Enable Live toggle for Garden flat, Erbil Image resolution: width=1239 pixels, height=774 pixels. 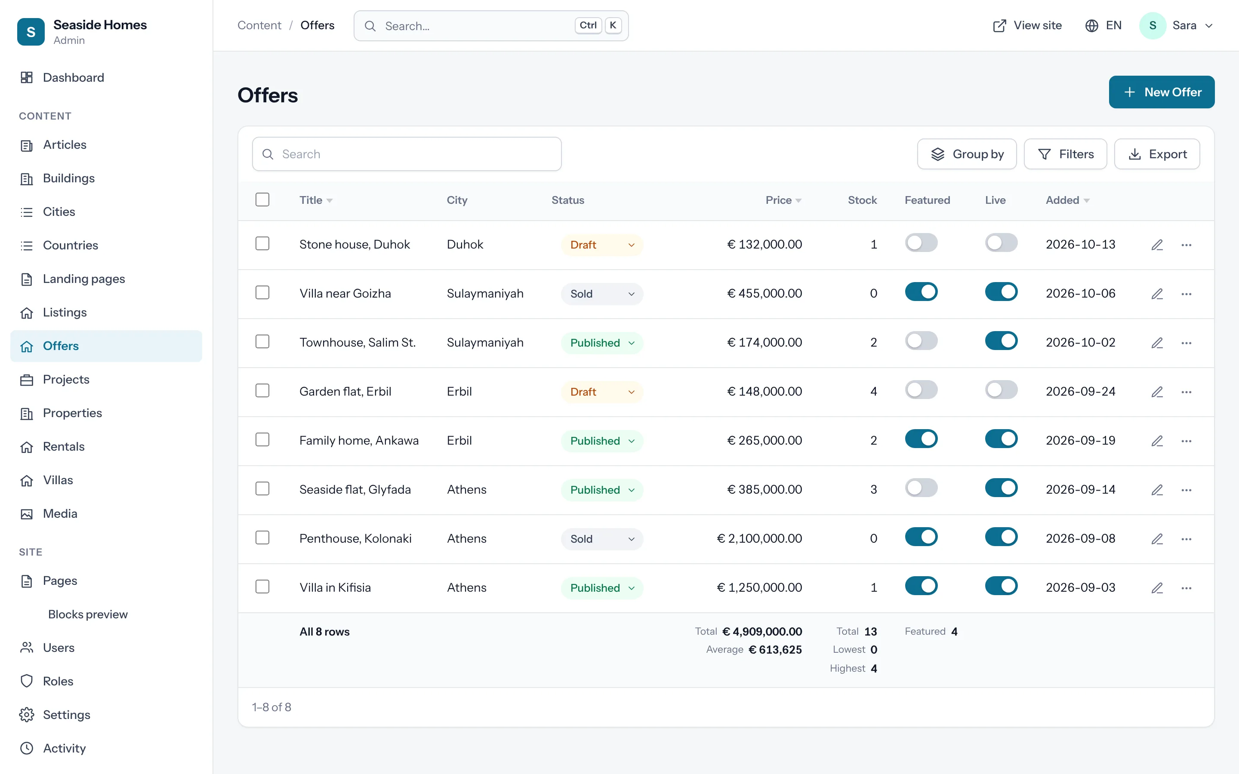coord(1001,390)
